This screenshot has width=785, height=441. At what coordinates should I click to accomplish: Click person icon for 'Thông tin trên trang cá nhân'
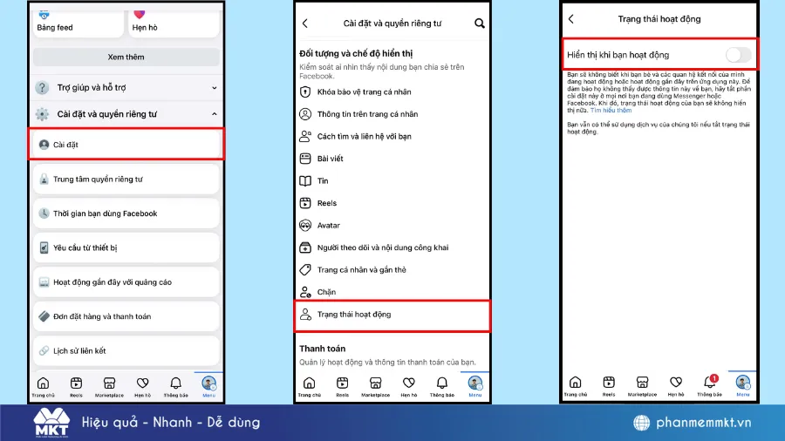pyautogui.click(x=305, y=114)
